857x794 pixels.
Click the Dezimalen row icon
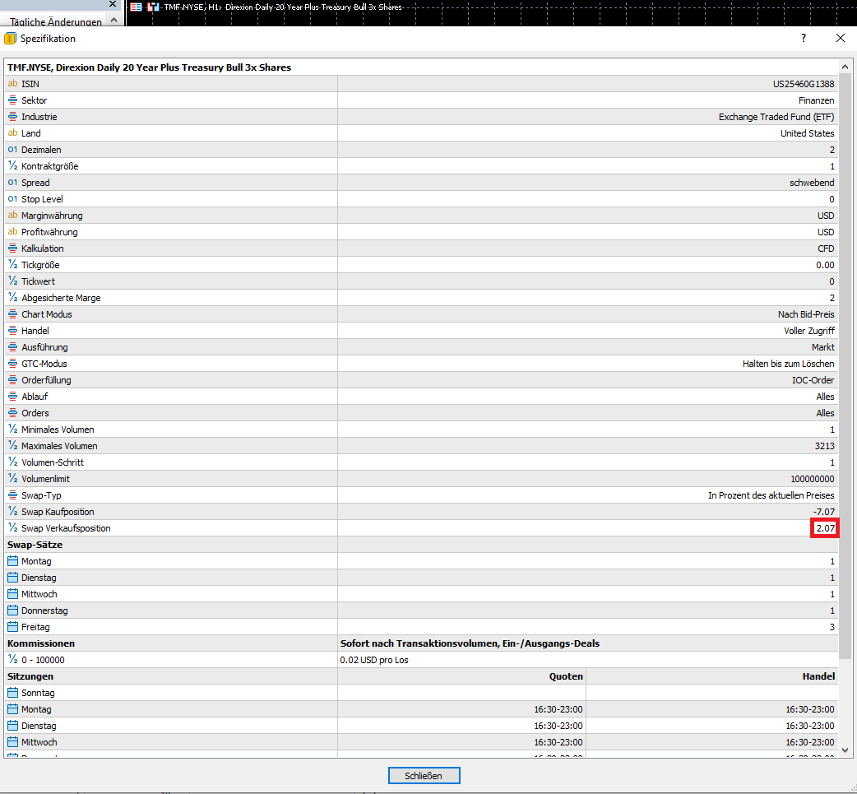12,149
